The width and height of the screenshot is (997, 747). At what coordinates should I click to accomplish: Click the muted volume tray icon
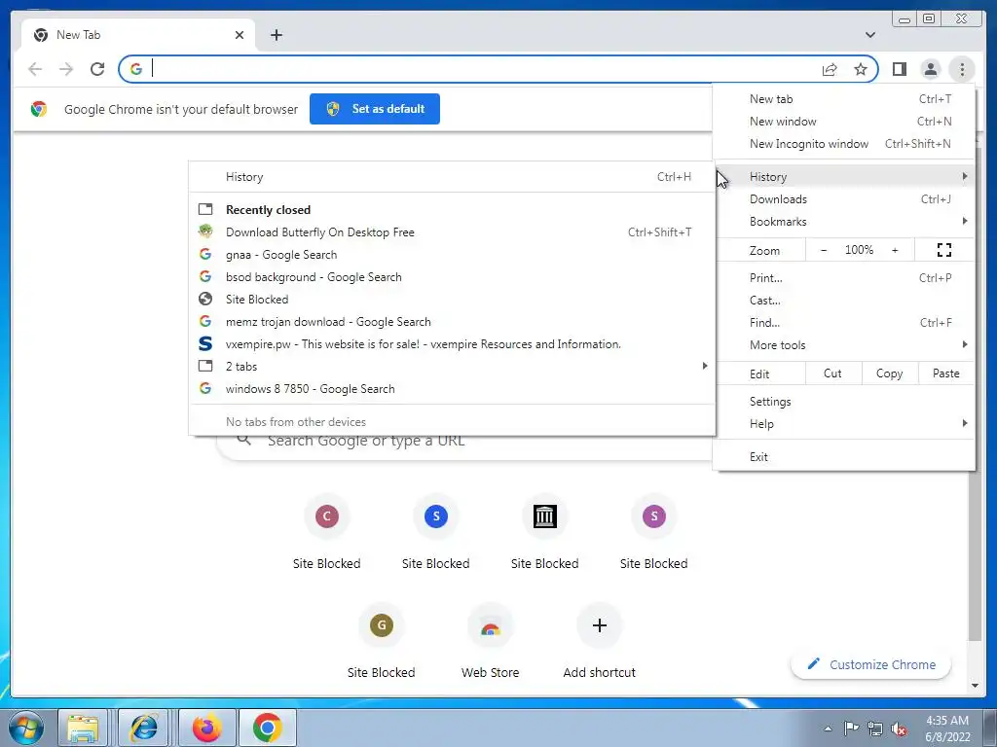899,729
